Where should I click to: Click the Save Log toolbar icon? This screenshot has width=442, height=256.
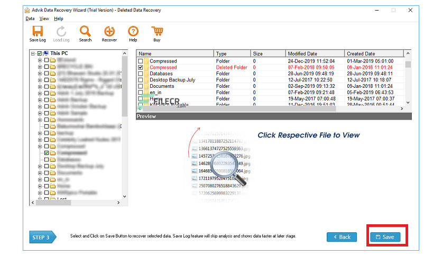pos(38,31)
